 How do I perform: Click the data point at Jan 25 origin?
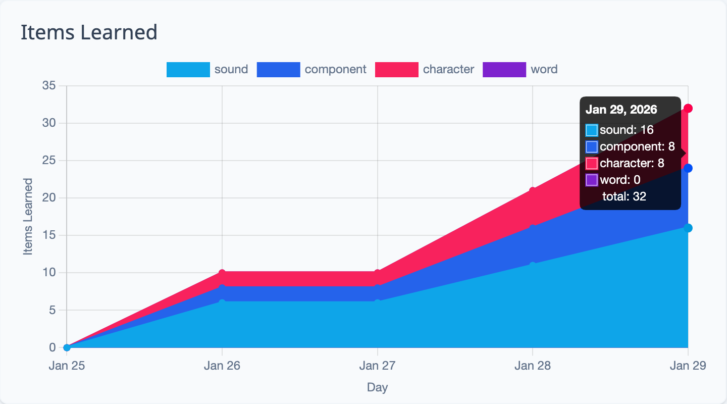(67, 347)
